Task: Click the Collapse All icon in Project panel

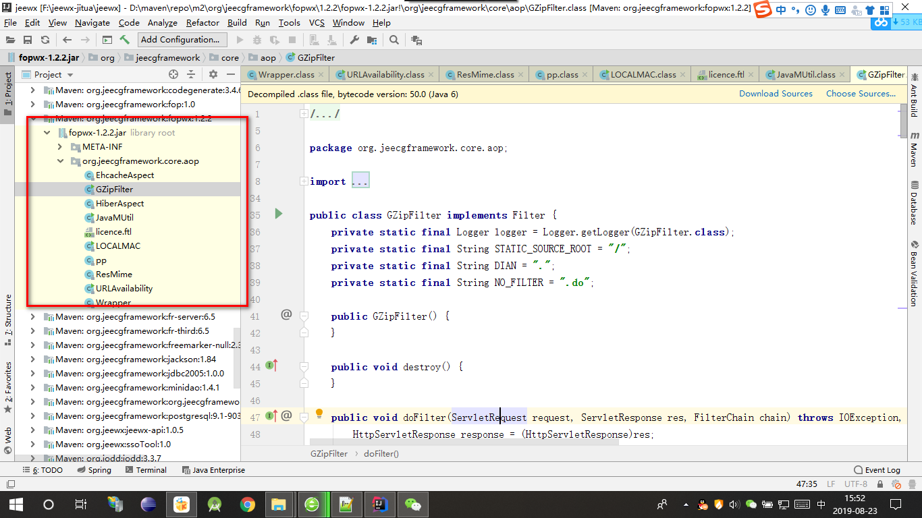Action: point(192,74)
